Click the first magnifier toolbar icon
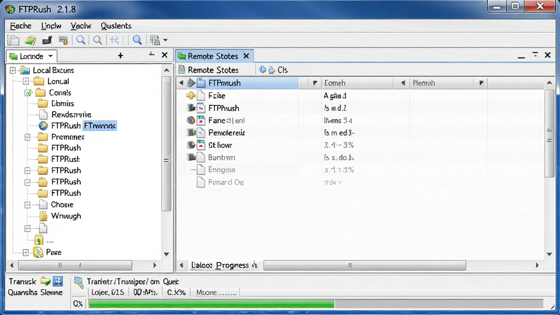Image resolution: width=560 pixels, height=315 pixels. (x=81, y=40)
